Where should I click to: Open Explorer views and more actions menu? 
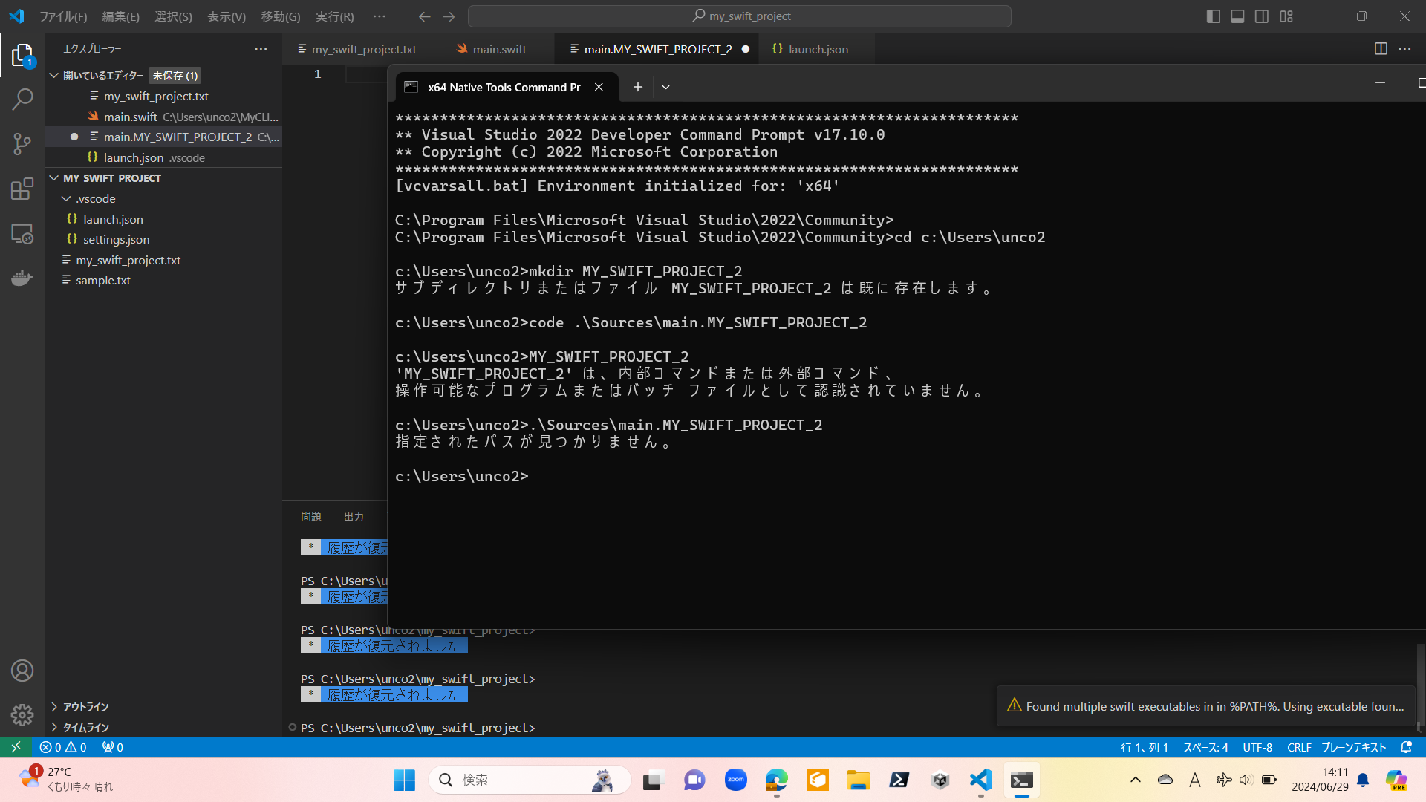click(261, 49)
